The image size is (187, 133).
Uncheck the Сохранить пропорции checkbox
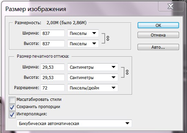(x=12, y=107)
